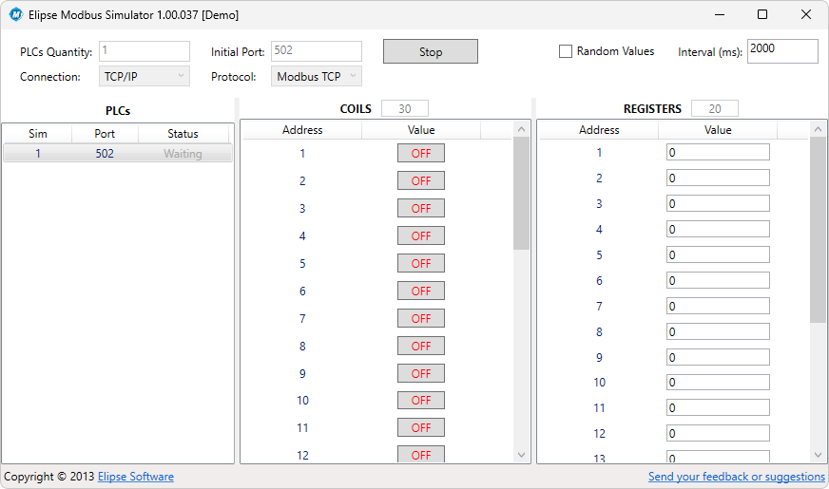This screenshot has width=829, height=489.
Task: Click coil address 5 label
Action: click(x=302, y=263)
